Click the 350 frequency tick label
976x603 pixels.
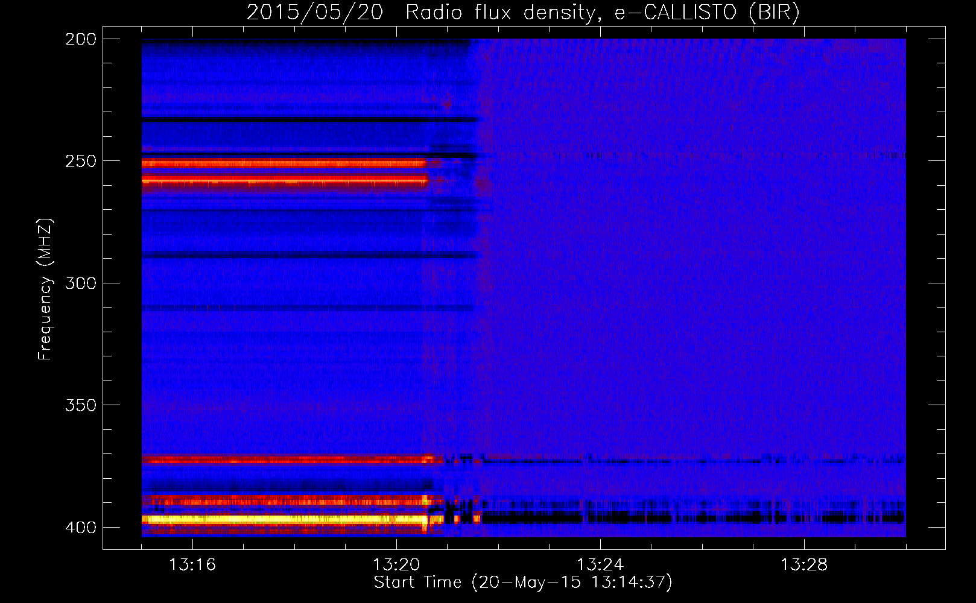tap(81, 405)
